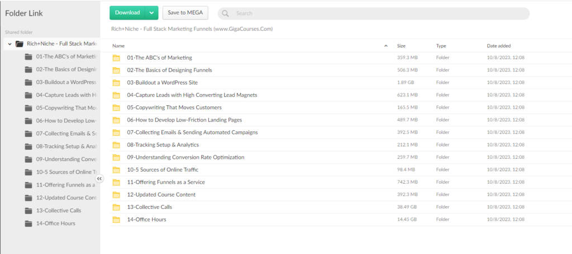Click folder icon for 07-Collecting Emails row
The height and width of the screenshot is (254, 572).
pos(116,133)
